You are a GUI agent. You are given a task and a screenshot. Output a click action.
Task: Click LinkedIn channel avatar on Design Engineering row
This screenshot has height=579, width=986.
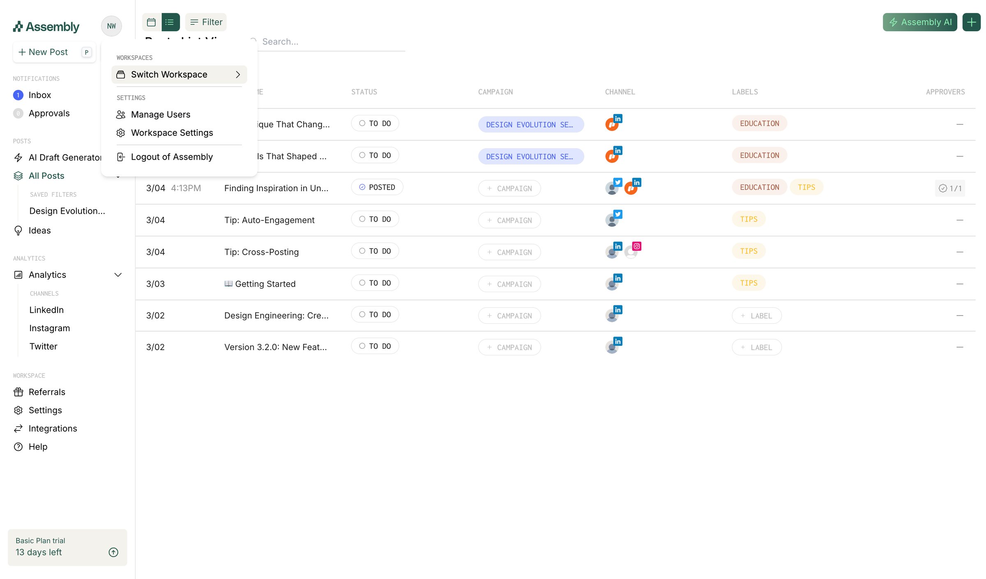coord(612,316)
